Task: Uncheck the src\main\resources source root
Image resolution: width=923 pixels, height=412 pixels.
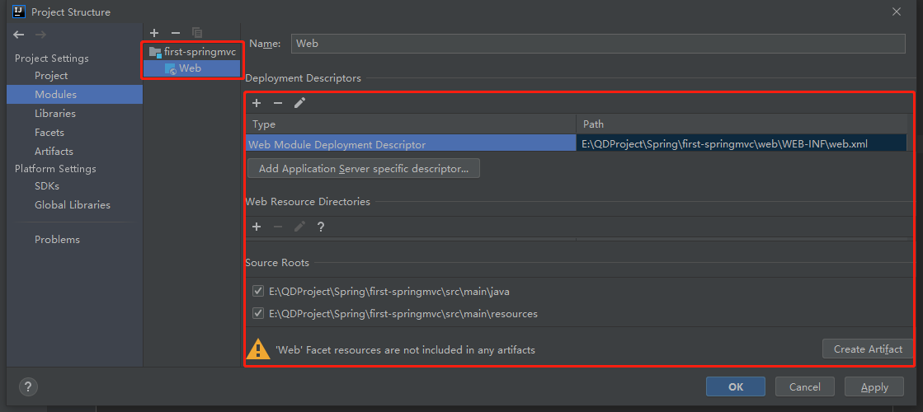Action: (258, 313)
